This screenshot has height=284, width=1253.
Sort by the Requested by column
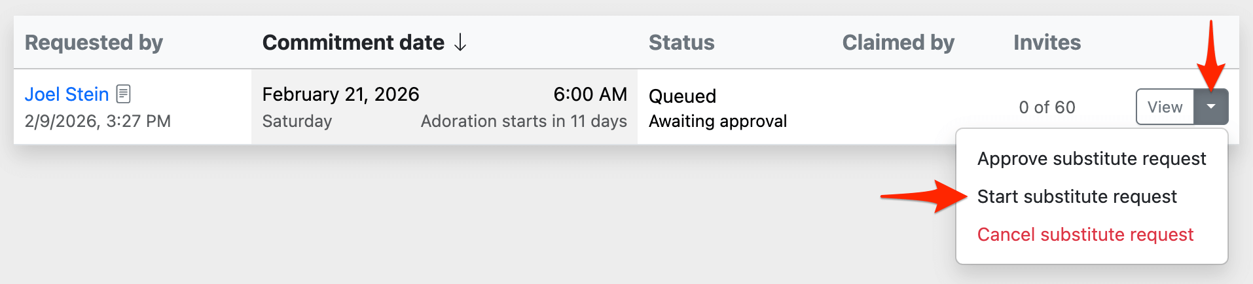(94, 43)
